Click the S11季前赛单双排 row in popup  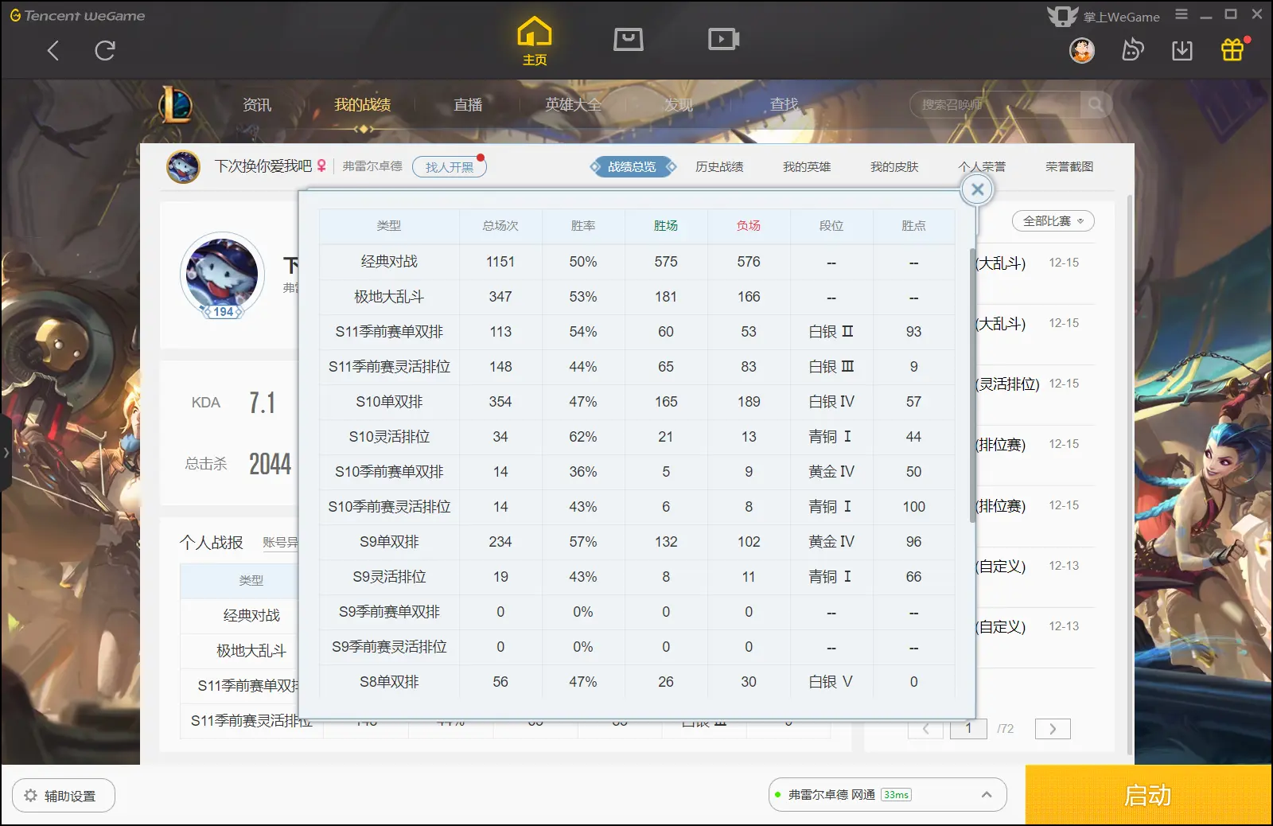click(637, 332)
